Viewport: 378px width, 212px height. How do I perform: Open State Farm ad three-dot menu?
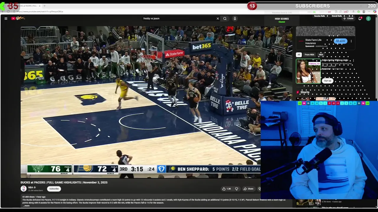(x=351, y=41)
